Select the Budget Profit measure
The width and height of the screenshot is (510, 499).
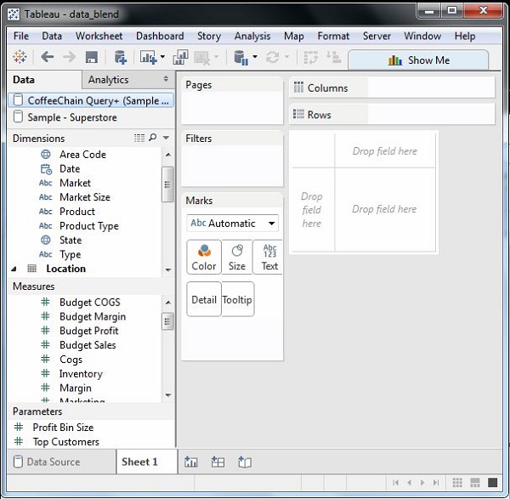pyautogui.click(x=88, y=331)
